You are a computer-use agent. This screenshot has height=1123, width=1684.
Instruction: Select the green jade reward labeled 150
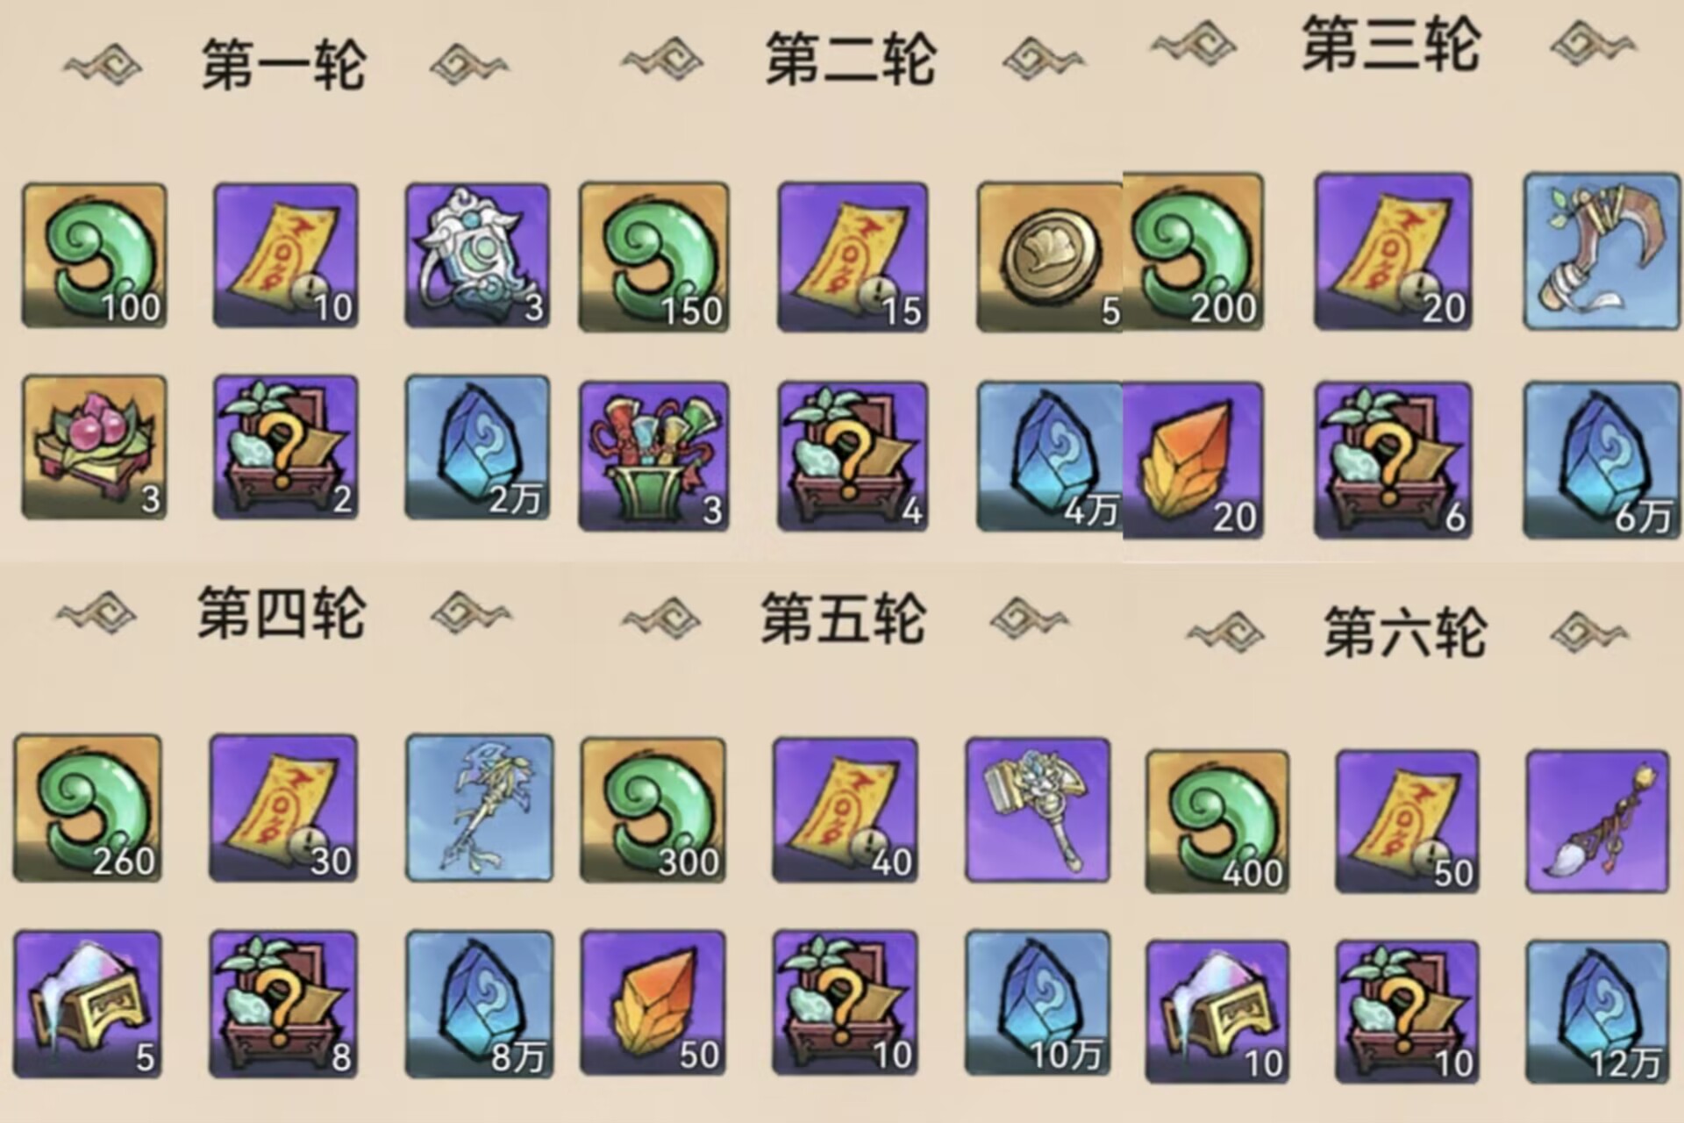pos(653,257)
